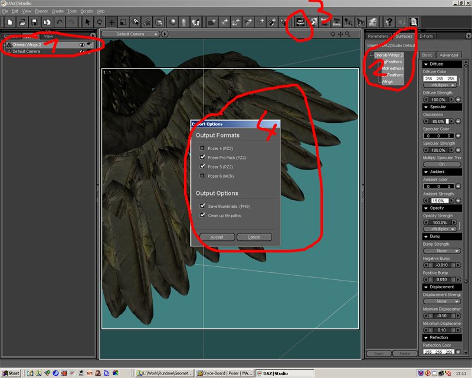Viewport: 472px width, 378px height.
Task: Click the Paste button below surfaces
Action: [405, 353]
